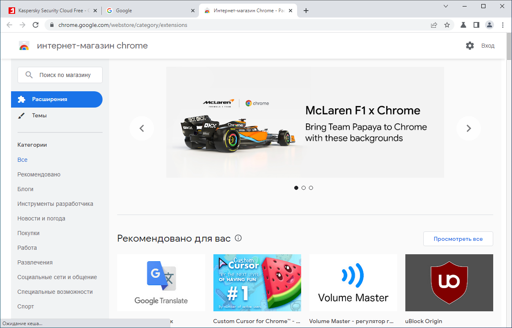Open Custom Cursor extension thumbnail
The width and height of the screenshot is (512, 328).
(x=257, y=283)
